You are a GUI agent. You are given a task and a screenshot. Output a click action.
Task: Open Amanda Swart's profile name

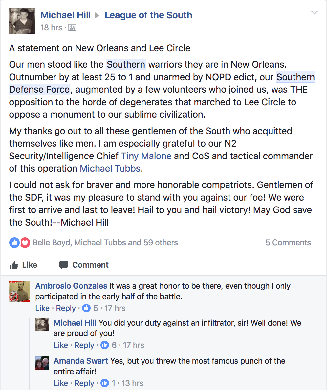point(81,361)
